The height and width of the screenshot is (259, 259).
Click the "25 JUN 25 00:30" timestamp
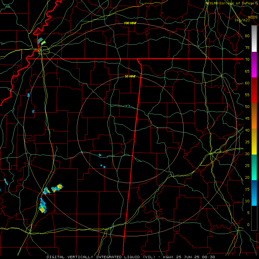pyautogui.click(x=195, y=257)
